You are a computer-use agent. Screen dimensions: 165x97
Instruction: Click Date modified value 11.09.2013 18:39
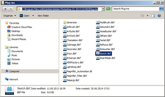coord(56,89)
